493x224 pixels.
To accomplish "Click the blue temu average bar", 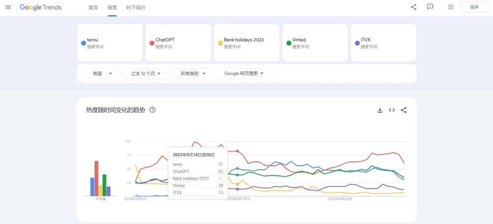I will 92,187.
